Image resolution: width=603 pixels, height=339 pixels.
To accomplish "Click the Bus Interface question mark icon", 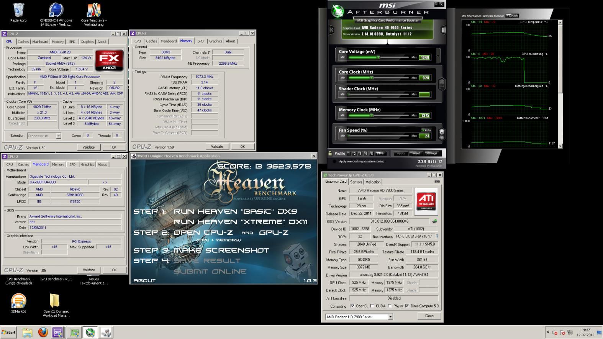I will 437,236.
